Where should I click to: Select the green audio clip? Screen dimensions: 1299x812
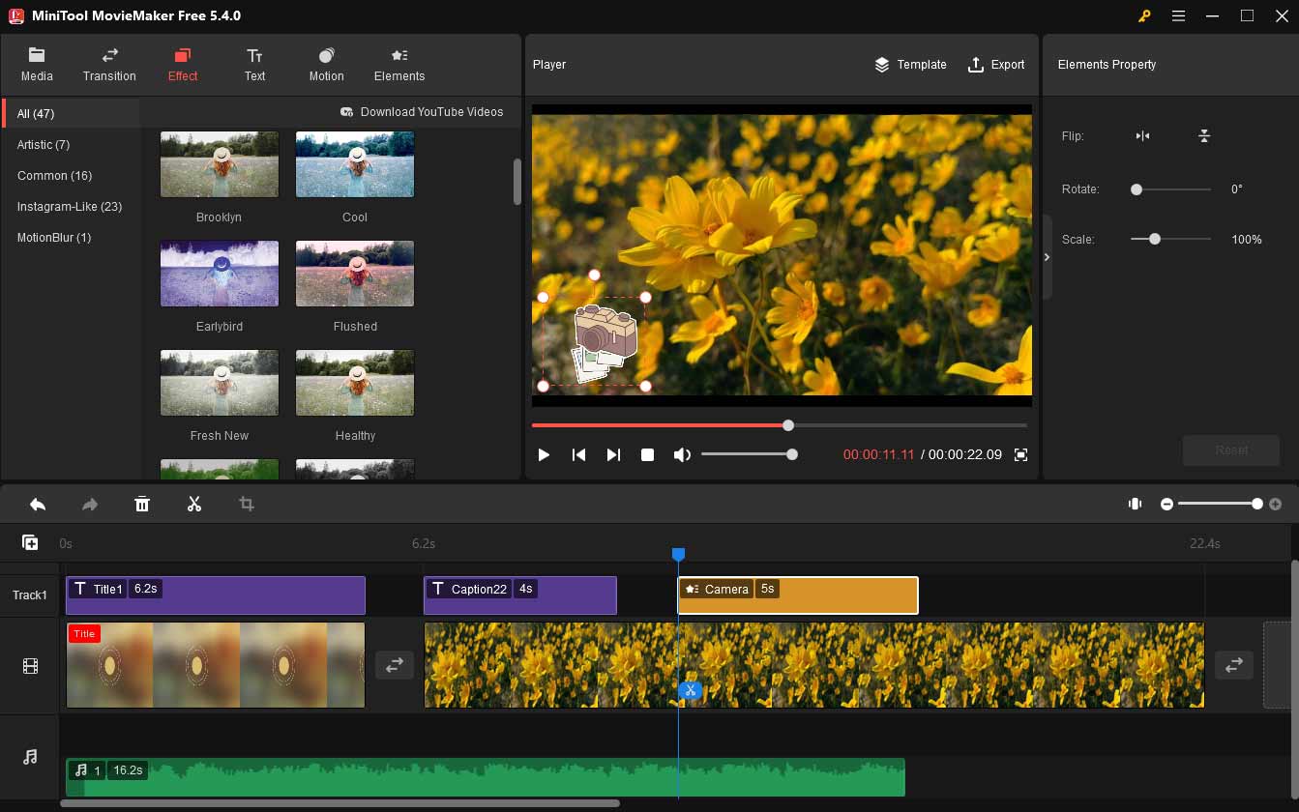486,777
